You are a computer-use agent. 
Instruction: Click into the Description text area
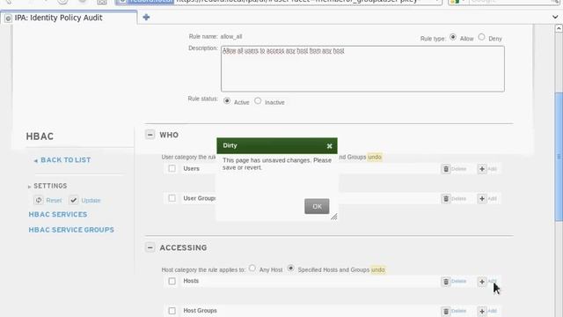click(x=362, y=69)
